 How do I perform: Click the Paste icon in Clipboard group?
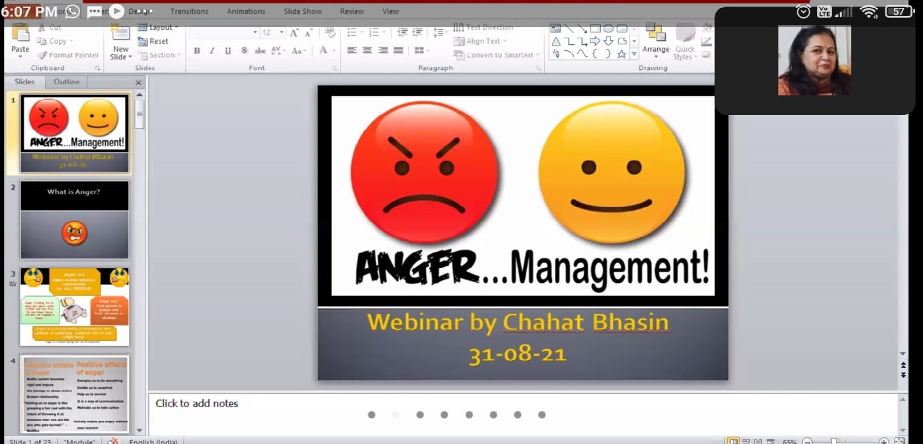point(20,38)
